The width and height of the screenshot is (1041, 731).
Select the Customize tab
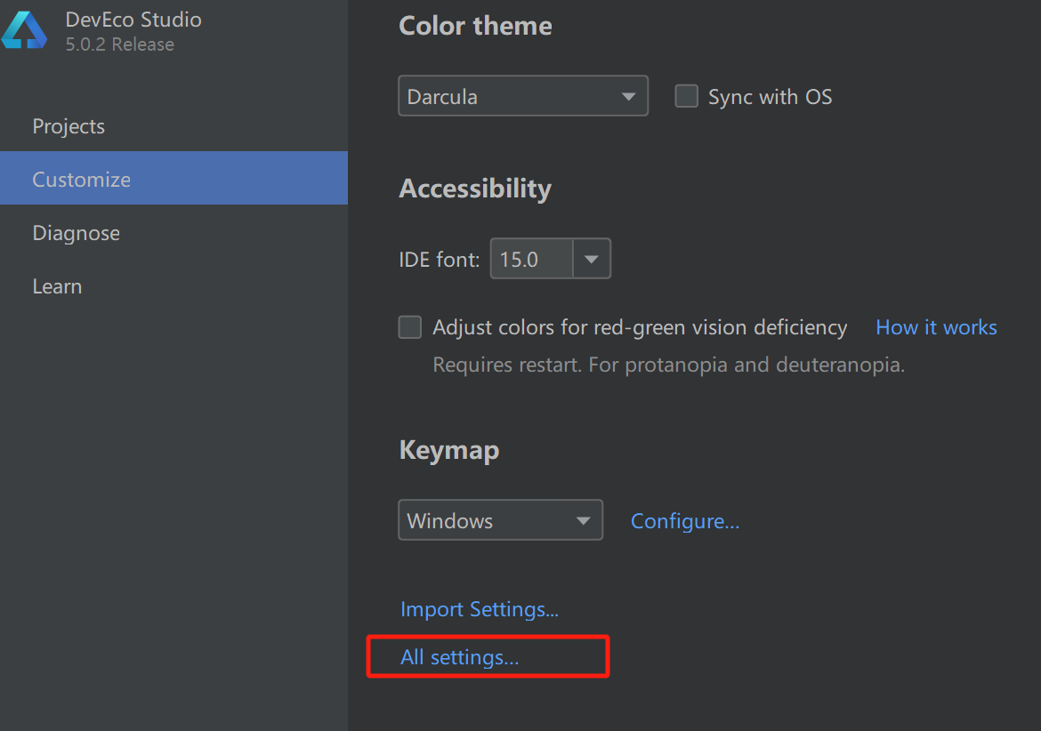(81, 180)
